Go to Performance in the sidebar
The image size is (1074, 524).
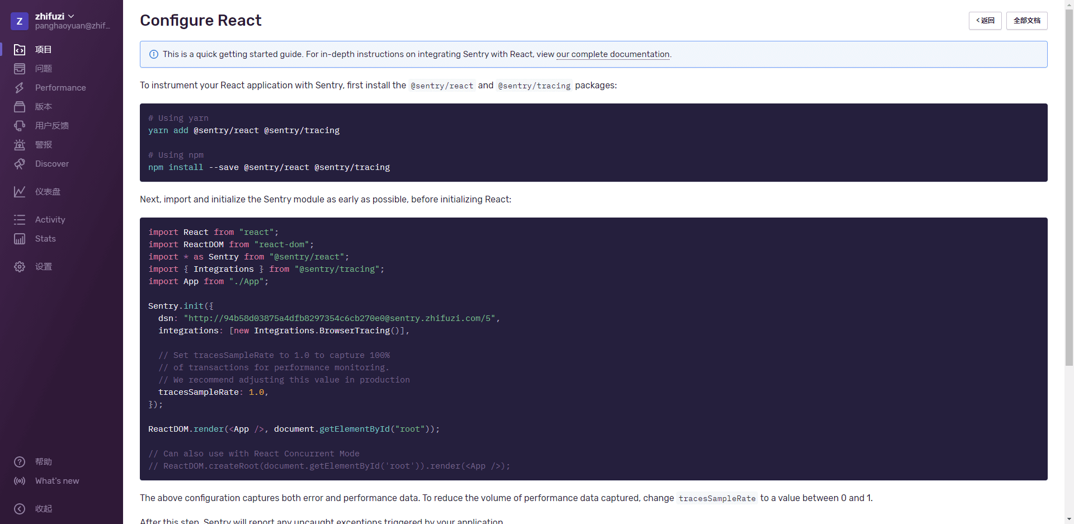[x=62, y=88]
